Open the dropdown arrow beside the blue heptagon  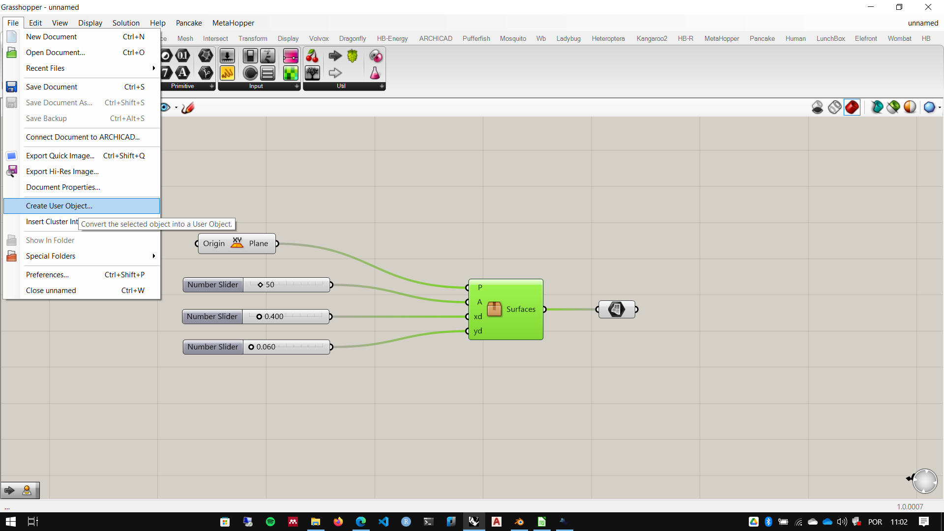(940, 108)
